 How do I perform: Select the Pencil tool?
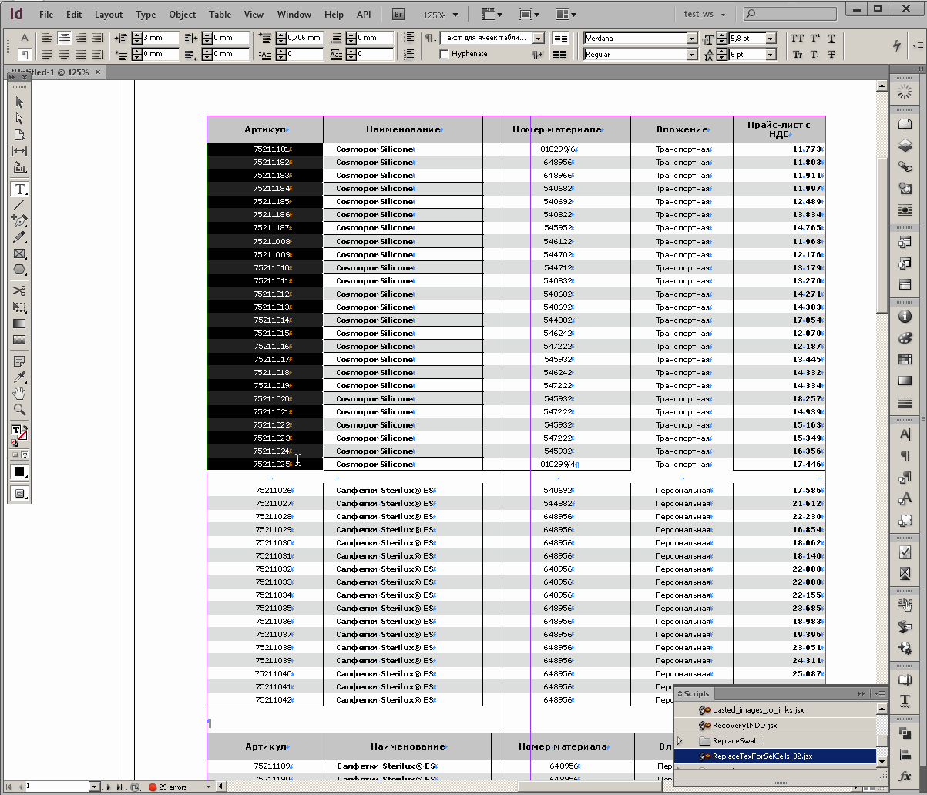[x=19, y=237]
